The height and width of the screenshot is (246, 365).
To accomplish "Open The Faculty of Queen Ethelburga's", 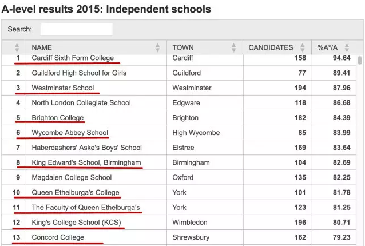I will [86, 207].
